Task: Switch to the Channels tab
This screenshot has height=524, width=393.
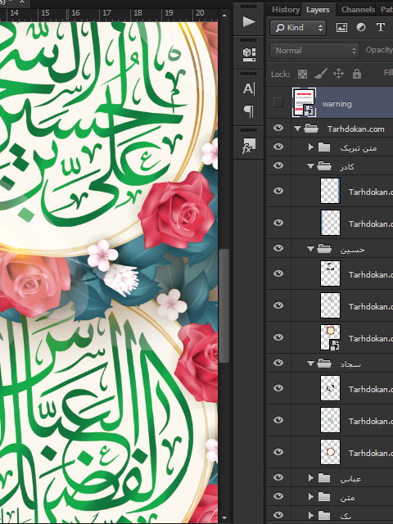Action: click(x=358, y=9)
